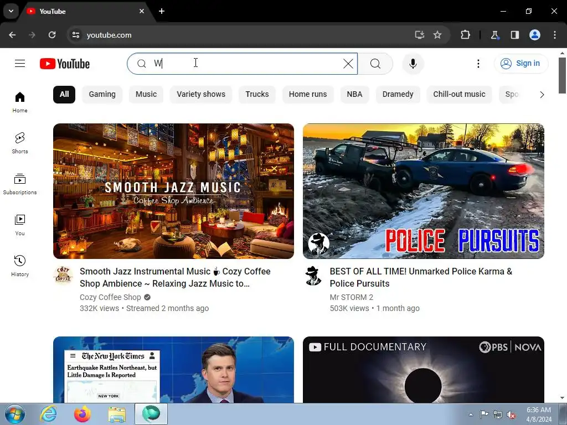567x425 pixels.
Task: Open the browser extensions puzzle icon
Action: click(465, 35)
